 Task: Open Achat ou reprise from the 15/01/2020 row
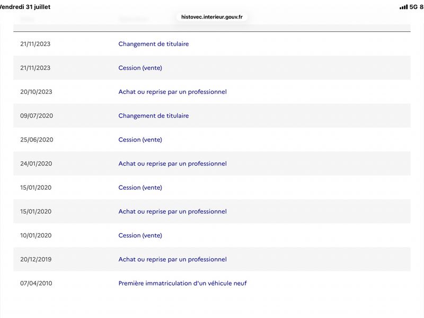tap(173, 211)
